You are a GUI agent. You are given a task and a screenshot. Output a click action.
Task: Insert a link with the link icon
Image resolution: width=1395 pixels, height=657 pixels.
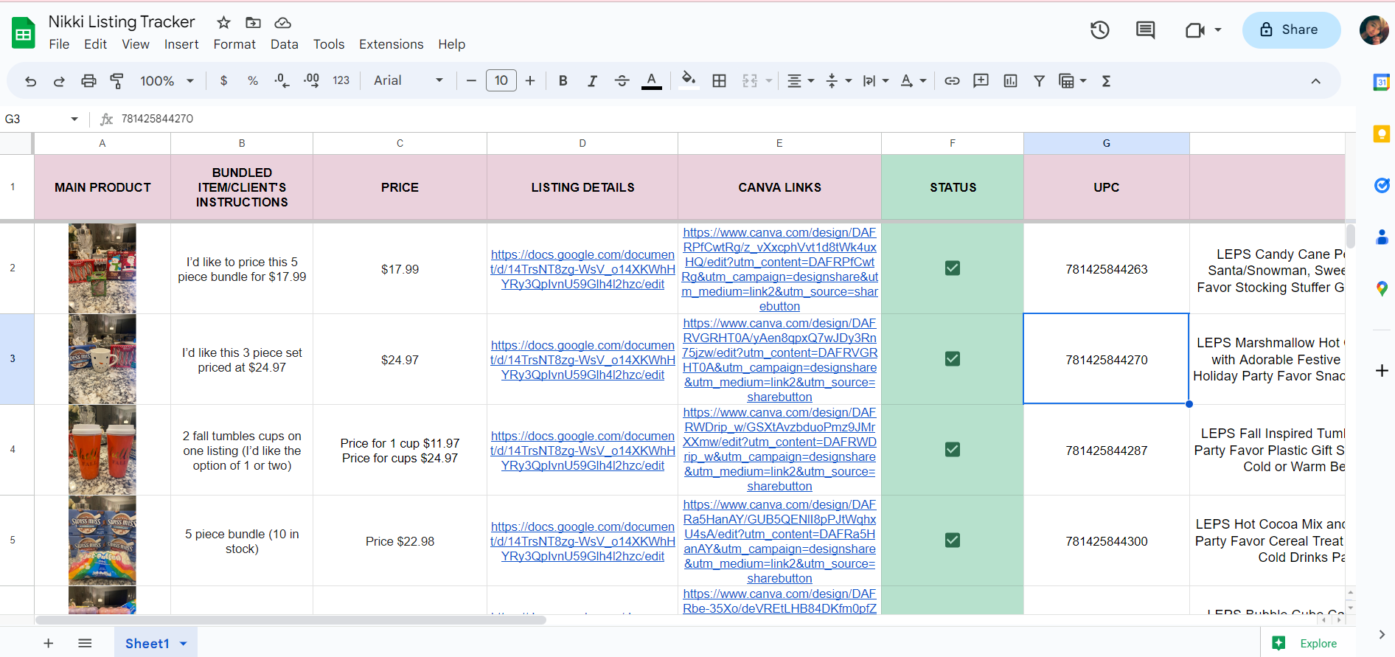(x=952, y=81)
